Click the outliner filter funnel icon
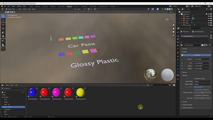 click(207, 9)
